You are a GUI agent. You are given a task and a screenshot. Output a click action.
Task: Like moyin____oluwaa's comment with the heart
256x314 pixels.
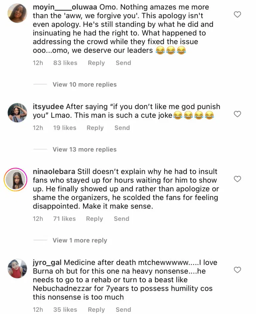click(237, 14)
